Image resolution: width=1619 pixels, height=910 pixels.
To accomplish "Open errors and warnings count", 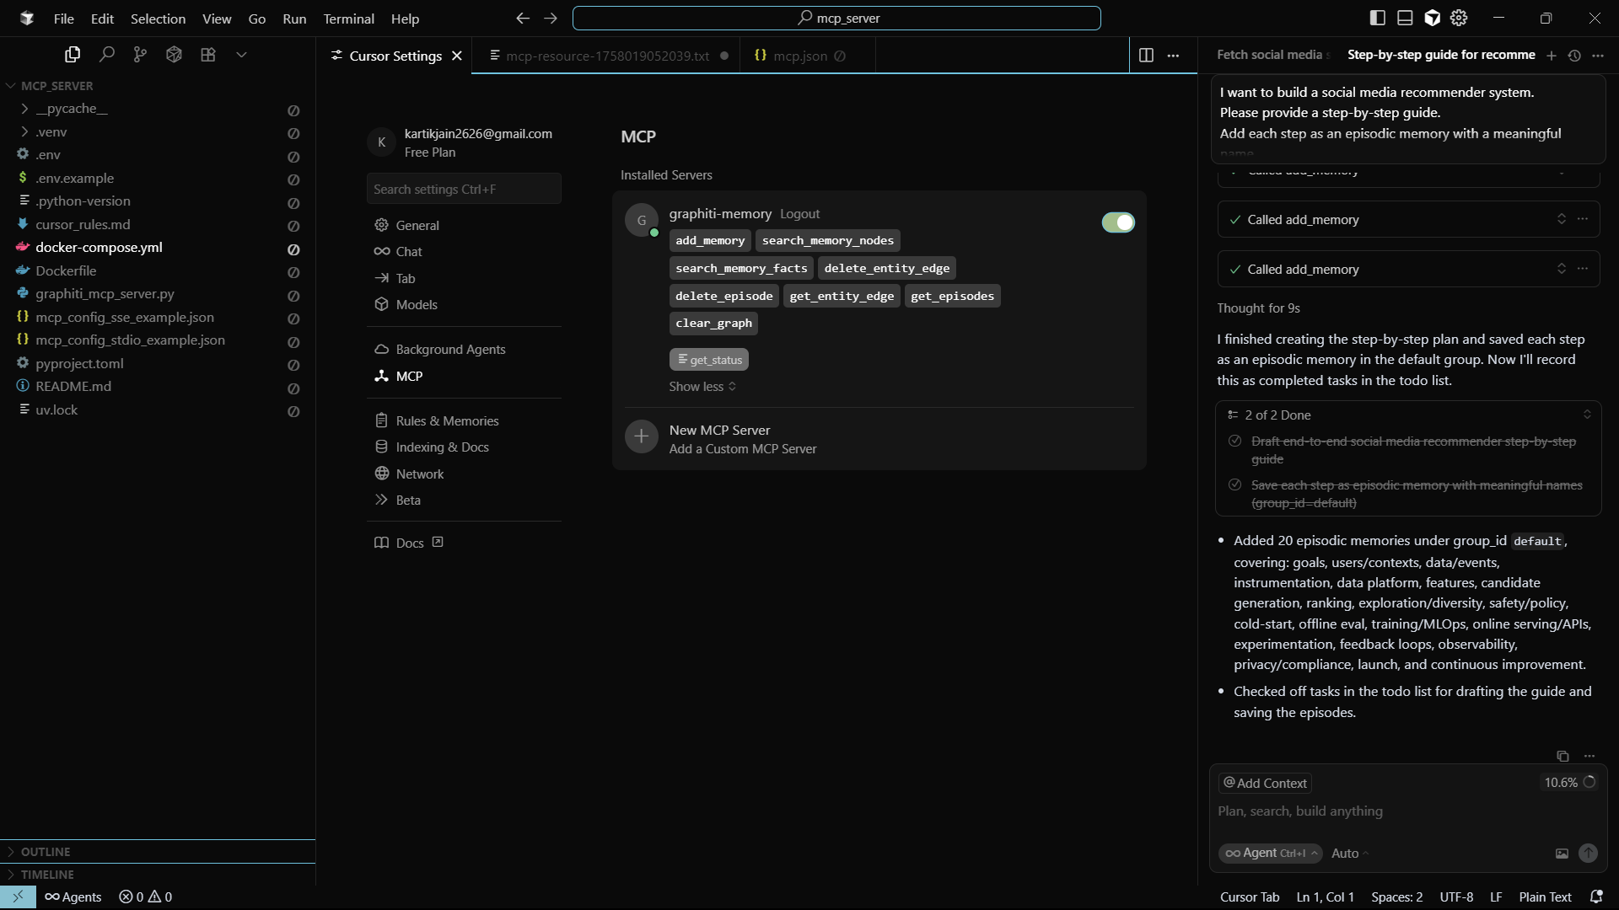I will [x=145, y=897].
